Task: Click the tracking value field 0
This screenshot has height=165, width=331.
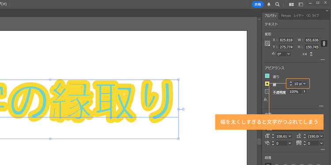Action: (313, 143)
